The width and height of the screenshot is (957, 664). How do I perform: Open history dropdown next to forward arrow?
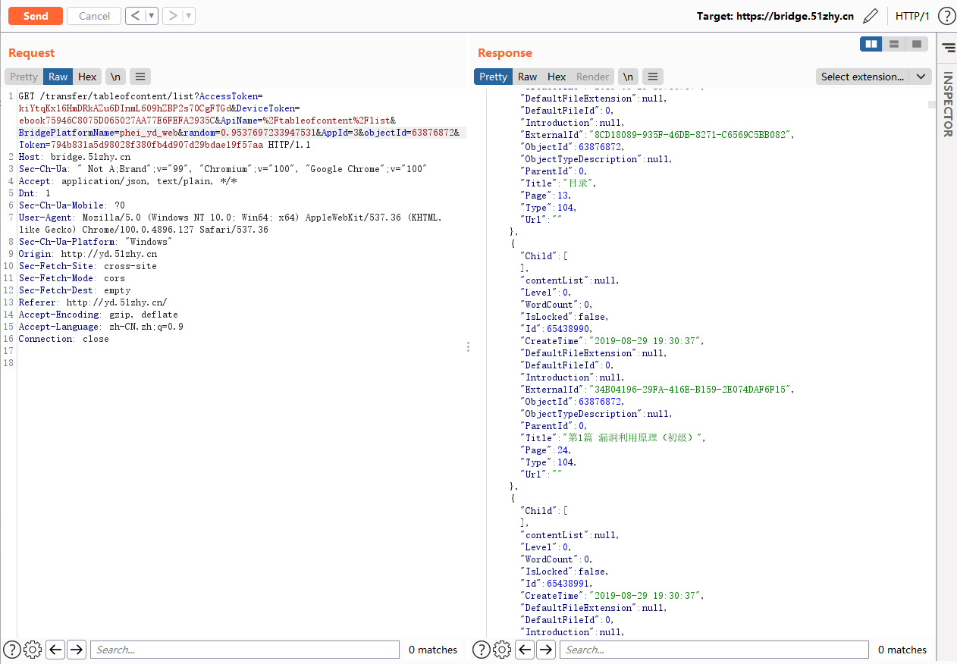tap(189, 16)
